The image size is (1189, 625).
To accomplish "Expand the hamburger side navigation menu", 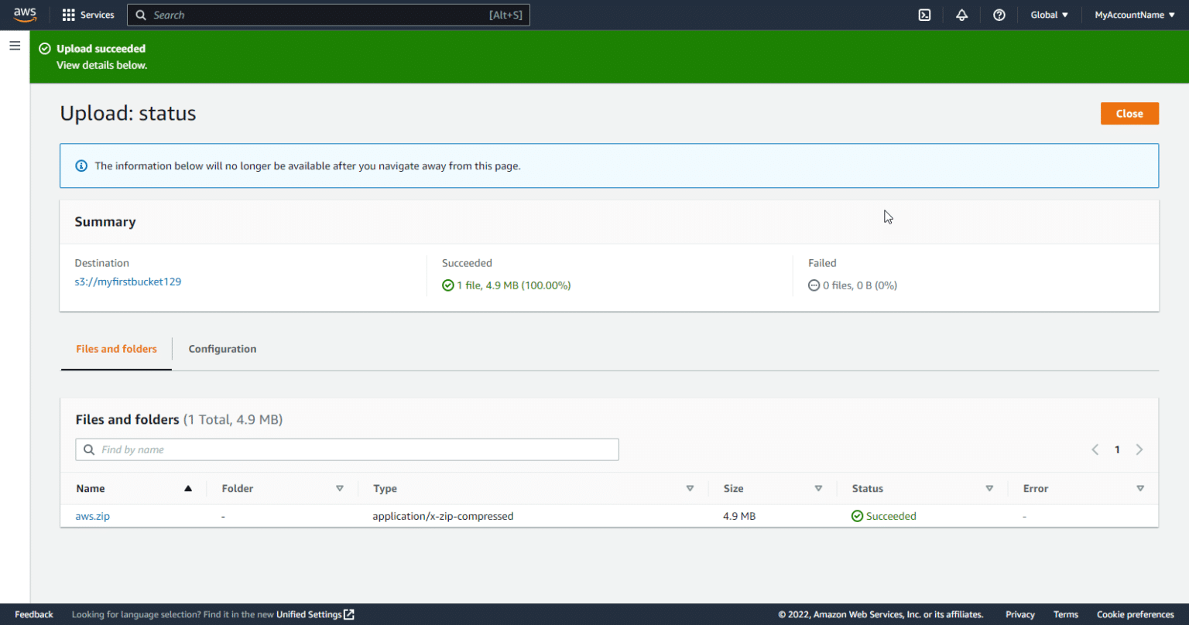I will coord(15,46).
